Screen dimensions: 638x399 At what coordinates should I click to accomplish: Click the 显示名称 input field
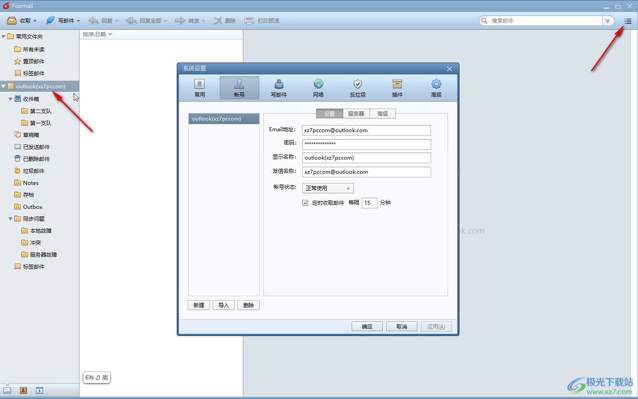click(366, 158)
